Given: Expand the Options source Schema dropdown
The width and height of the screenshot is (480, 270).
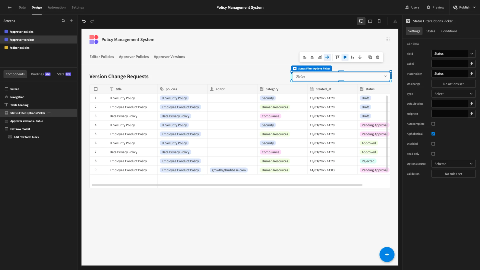Looking at the screenshot, I should click(x=453, y=164).
